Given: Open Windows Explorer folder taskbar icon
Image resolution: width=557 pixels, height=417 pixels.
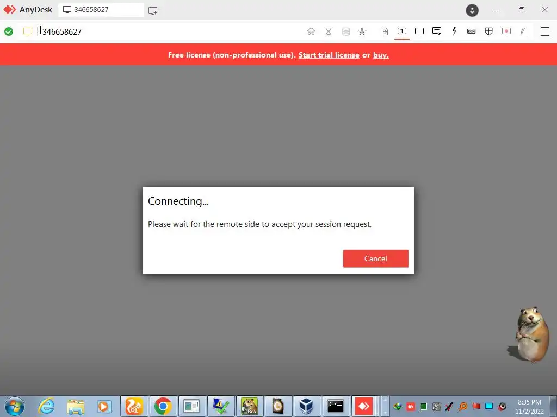Looking at the screenshot, I should tap(76, 406).
